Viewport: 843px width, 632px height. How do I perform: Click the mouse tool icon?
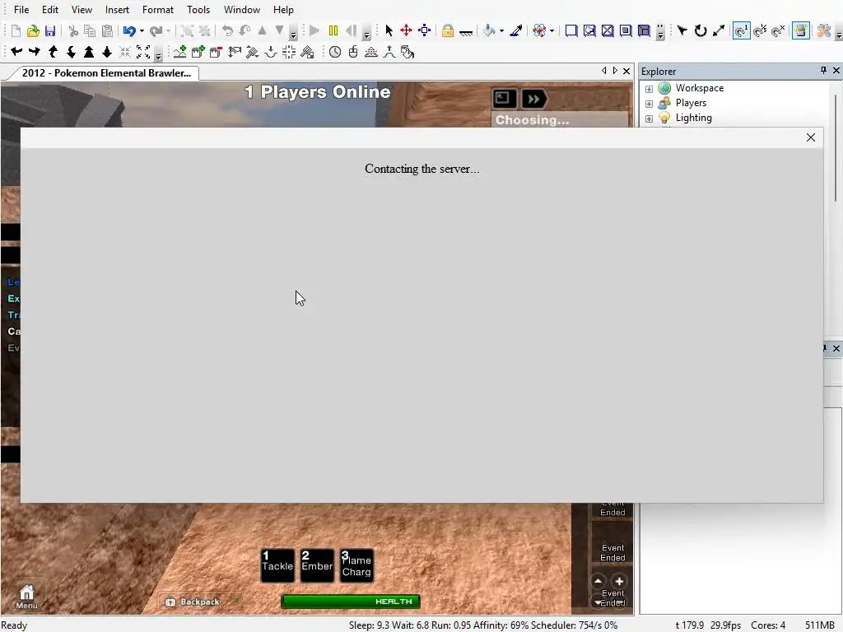tap(352, 52)
